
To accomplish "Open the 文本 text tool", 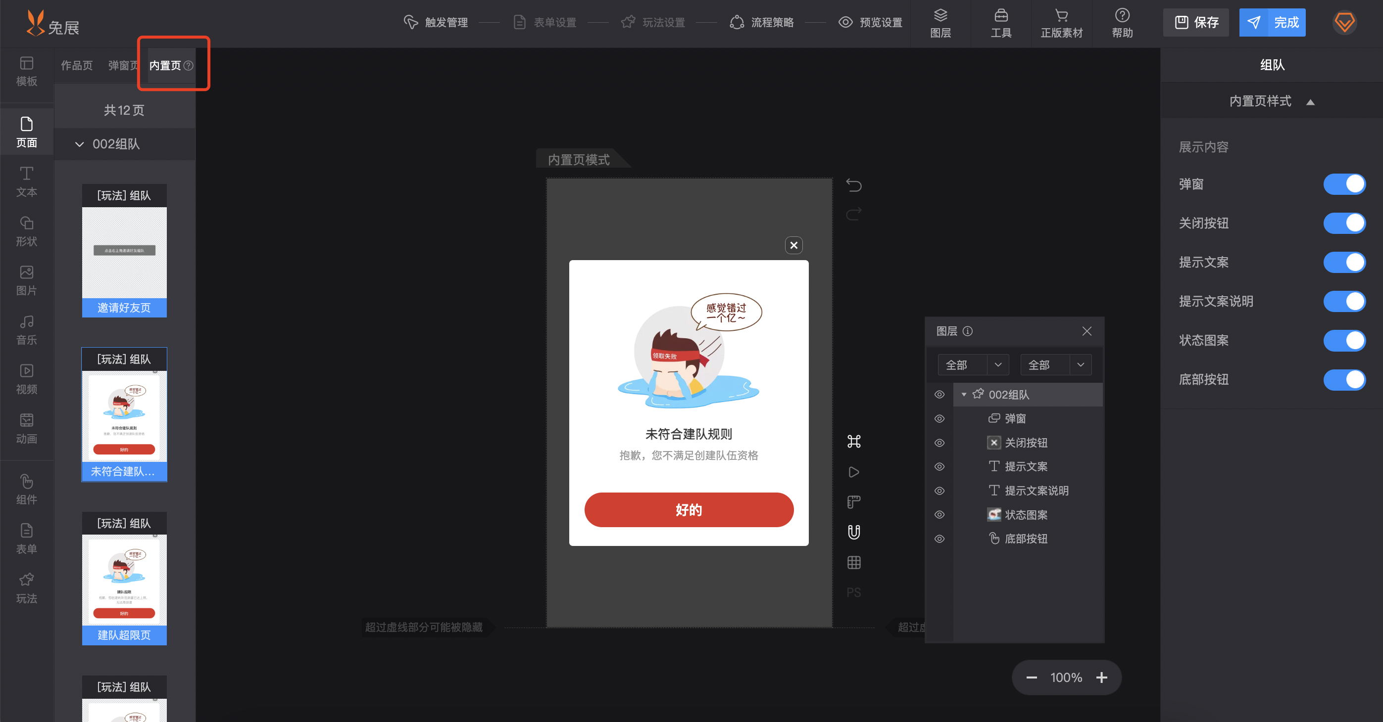I will tap(26, 182).
